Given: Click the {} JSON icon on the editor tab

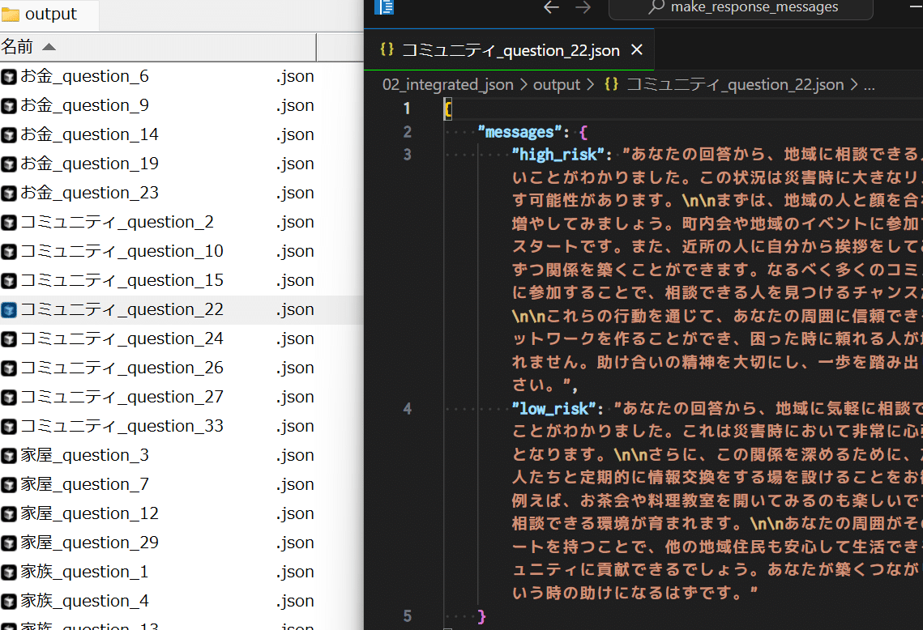Looking at the screenshot, I should (x=387, y=49).
